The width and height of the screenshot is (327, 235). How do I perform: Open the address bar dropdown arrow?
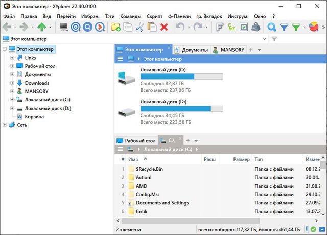tap(265, 39)
